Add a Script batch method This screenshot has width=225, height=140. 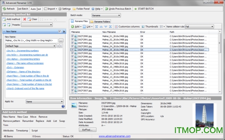(35, 131)
